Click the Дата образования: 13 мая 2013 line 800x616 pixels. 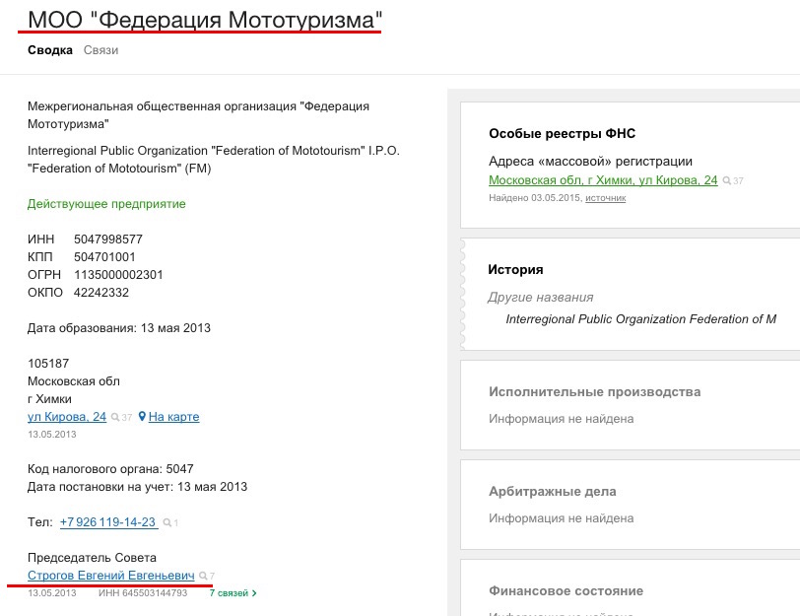tap(119, 328)
